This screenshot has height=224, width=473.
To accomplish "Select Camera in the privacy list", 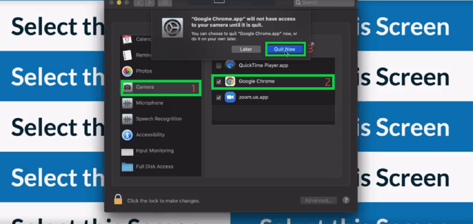I will point(145,87).
